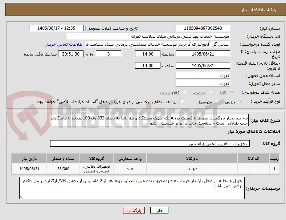Click the تعداد / مقدار column header
286x220 pixels.
(x=63, y=159)
